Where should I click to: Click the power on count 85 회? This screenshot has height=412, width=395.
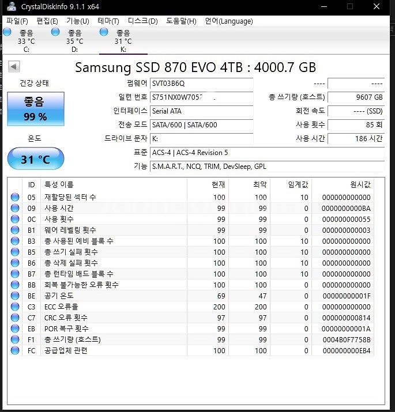(x=356, y=125)
